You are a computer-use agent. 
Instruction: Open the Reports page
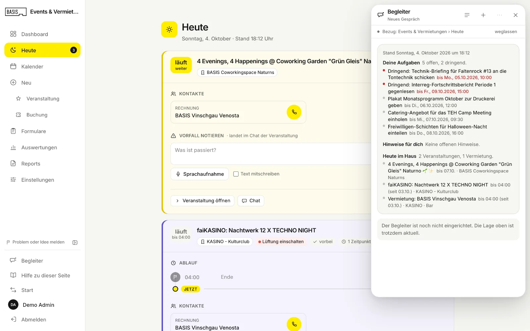pyautogui.click(x=42, y=164)
